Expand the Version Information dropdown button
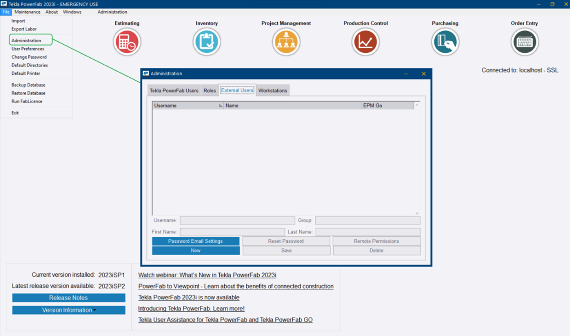This screenshot has height=336, width=570. point(68,310)
